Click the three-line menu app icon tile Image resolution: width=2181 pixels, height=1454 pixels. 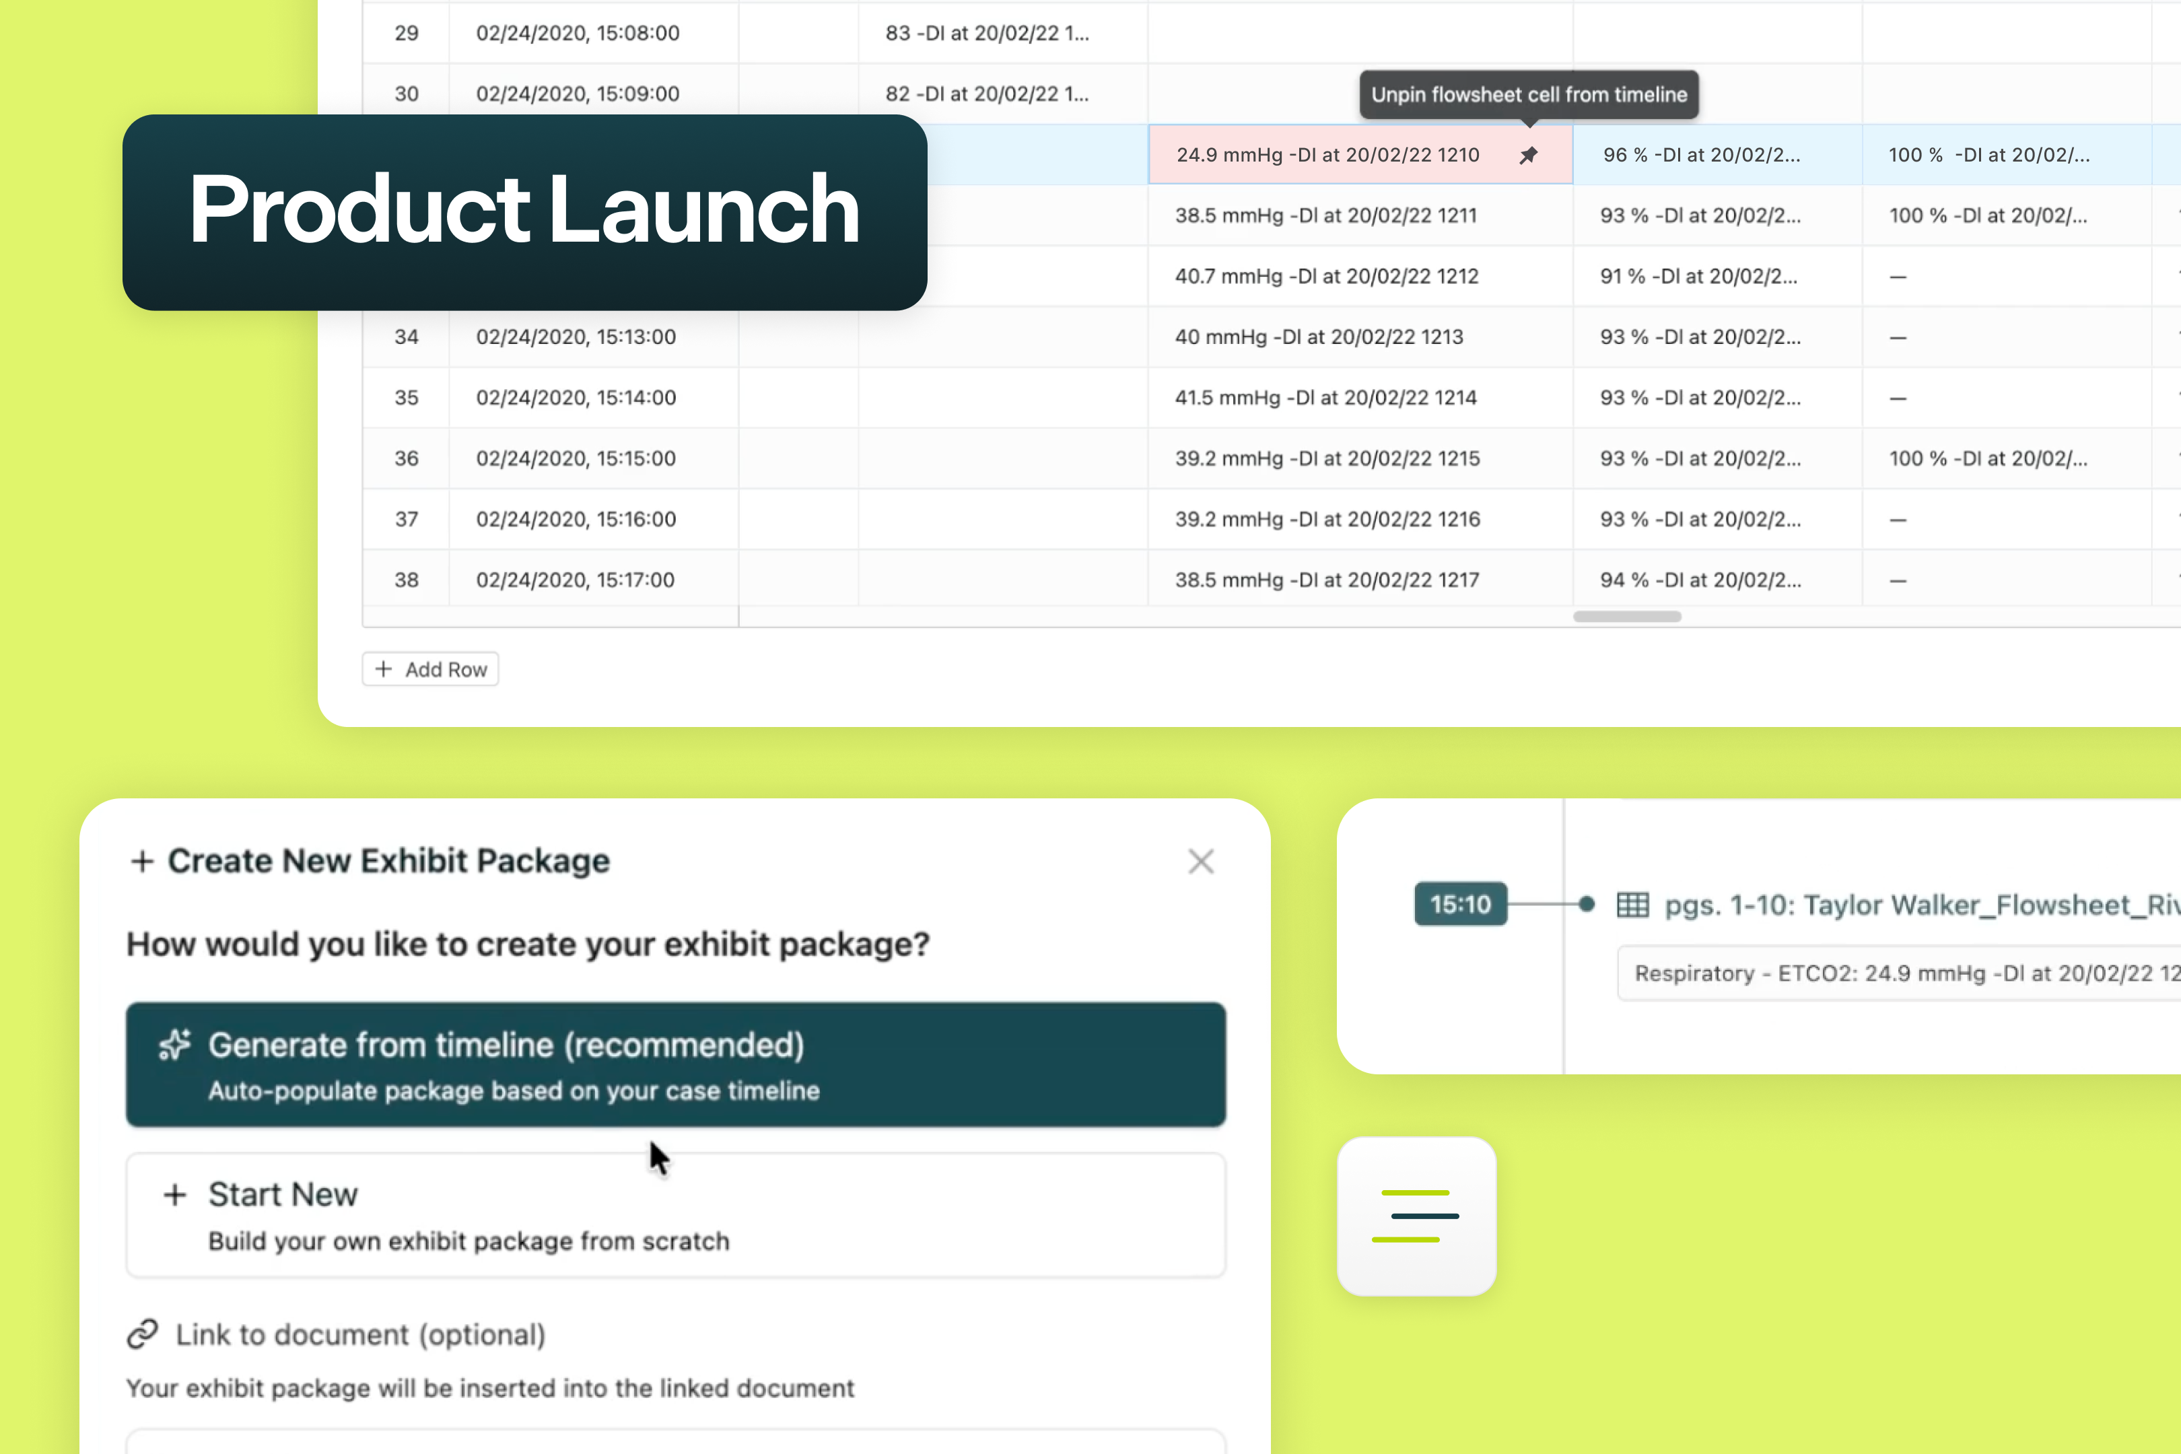[x=1416, y=1216]
